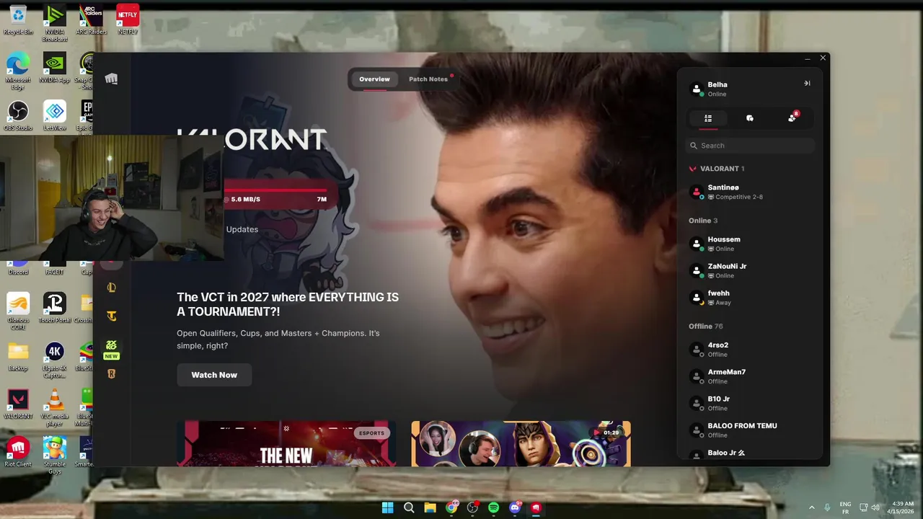This screenshot has height=519, width=923.
Task: Open NVIDIA App desktop shortcut
Action: point(55,68)
